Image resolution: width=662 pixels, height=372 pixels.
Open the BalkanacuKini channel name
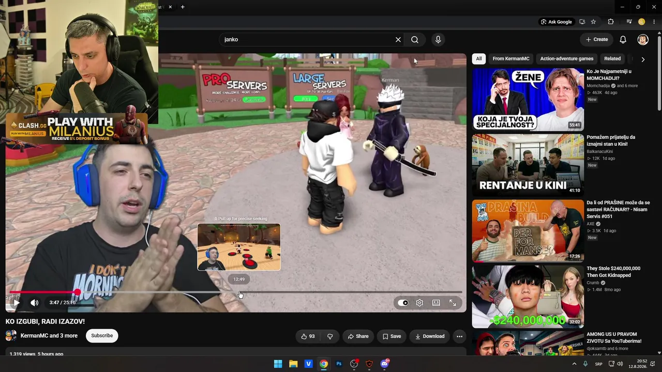tap(600, 151)
